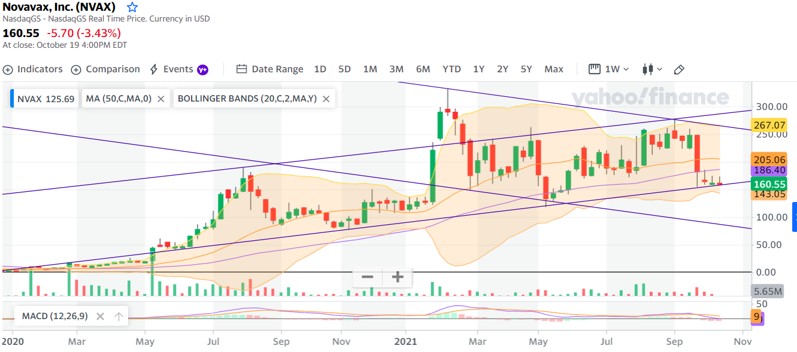The image size is (797, 352).
Task: Click the 267.07 yellow price tag
Action: point(769,125)
